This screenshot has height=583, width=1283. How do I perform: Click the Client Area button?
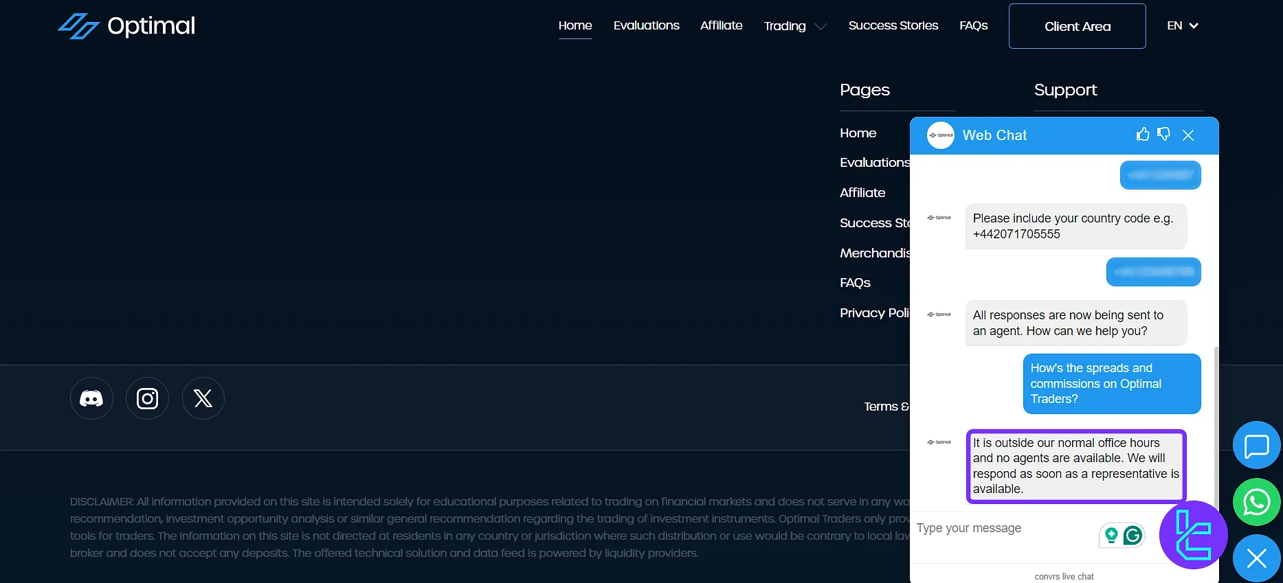click(x=1077, y=26)
